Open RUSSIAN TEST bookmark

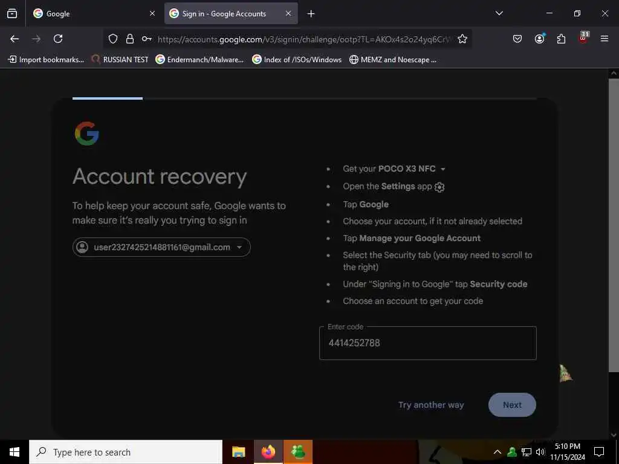point(120,60)
